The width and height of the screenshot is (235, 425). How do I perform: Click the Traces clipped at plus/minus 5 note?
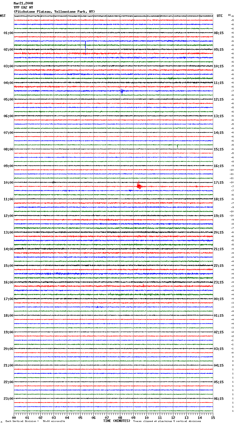167,421
